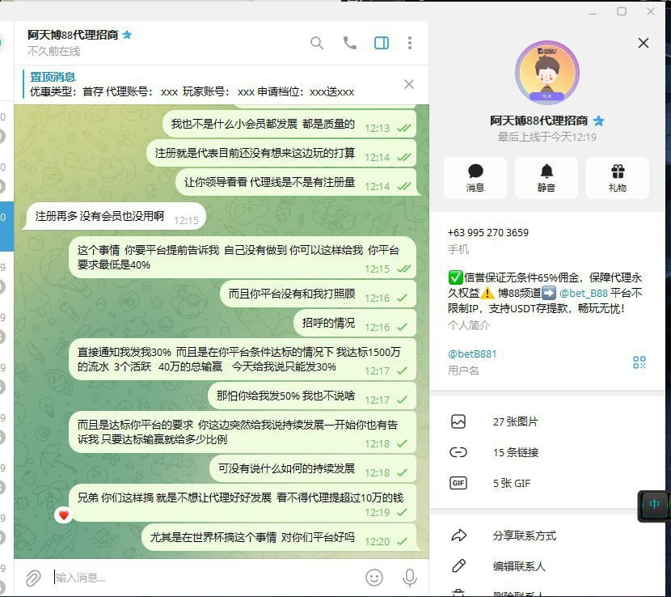Image resolution: width=671 pixels, height=597 pixels.
Task: Mute the contact via 静音 button
Action: 547,178
